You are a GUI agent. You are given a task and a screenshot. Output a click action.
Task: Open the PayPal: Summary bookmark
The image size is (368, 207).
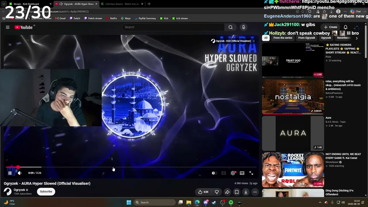(145, 18)
